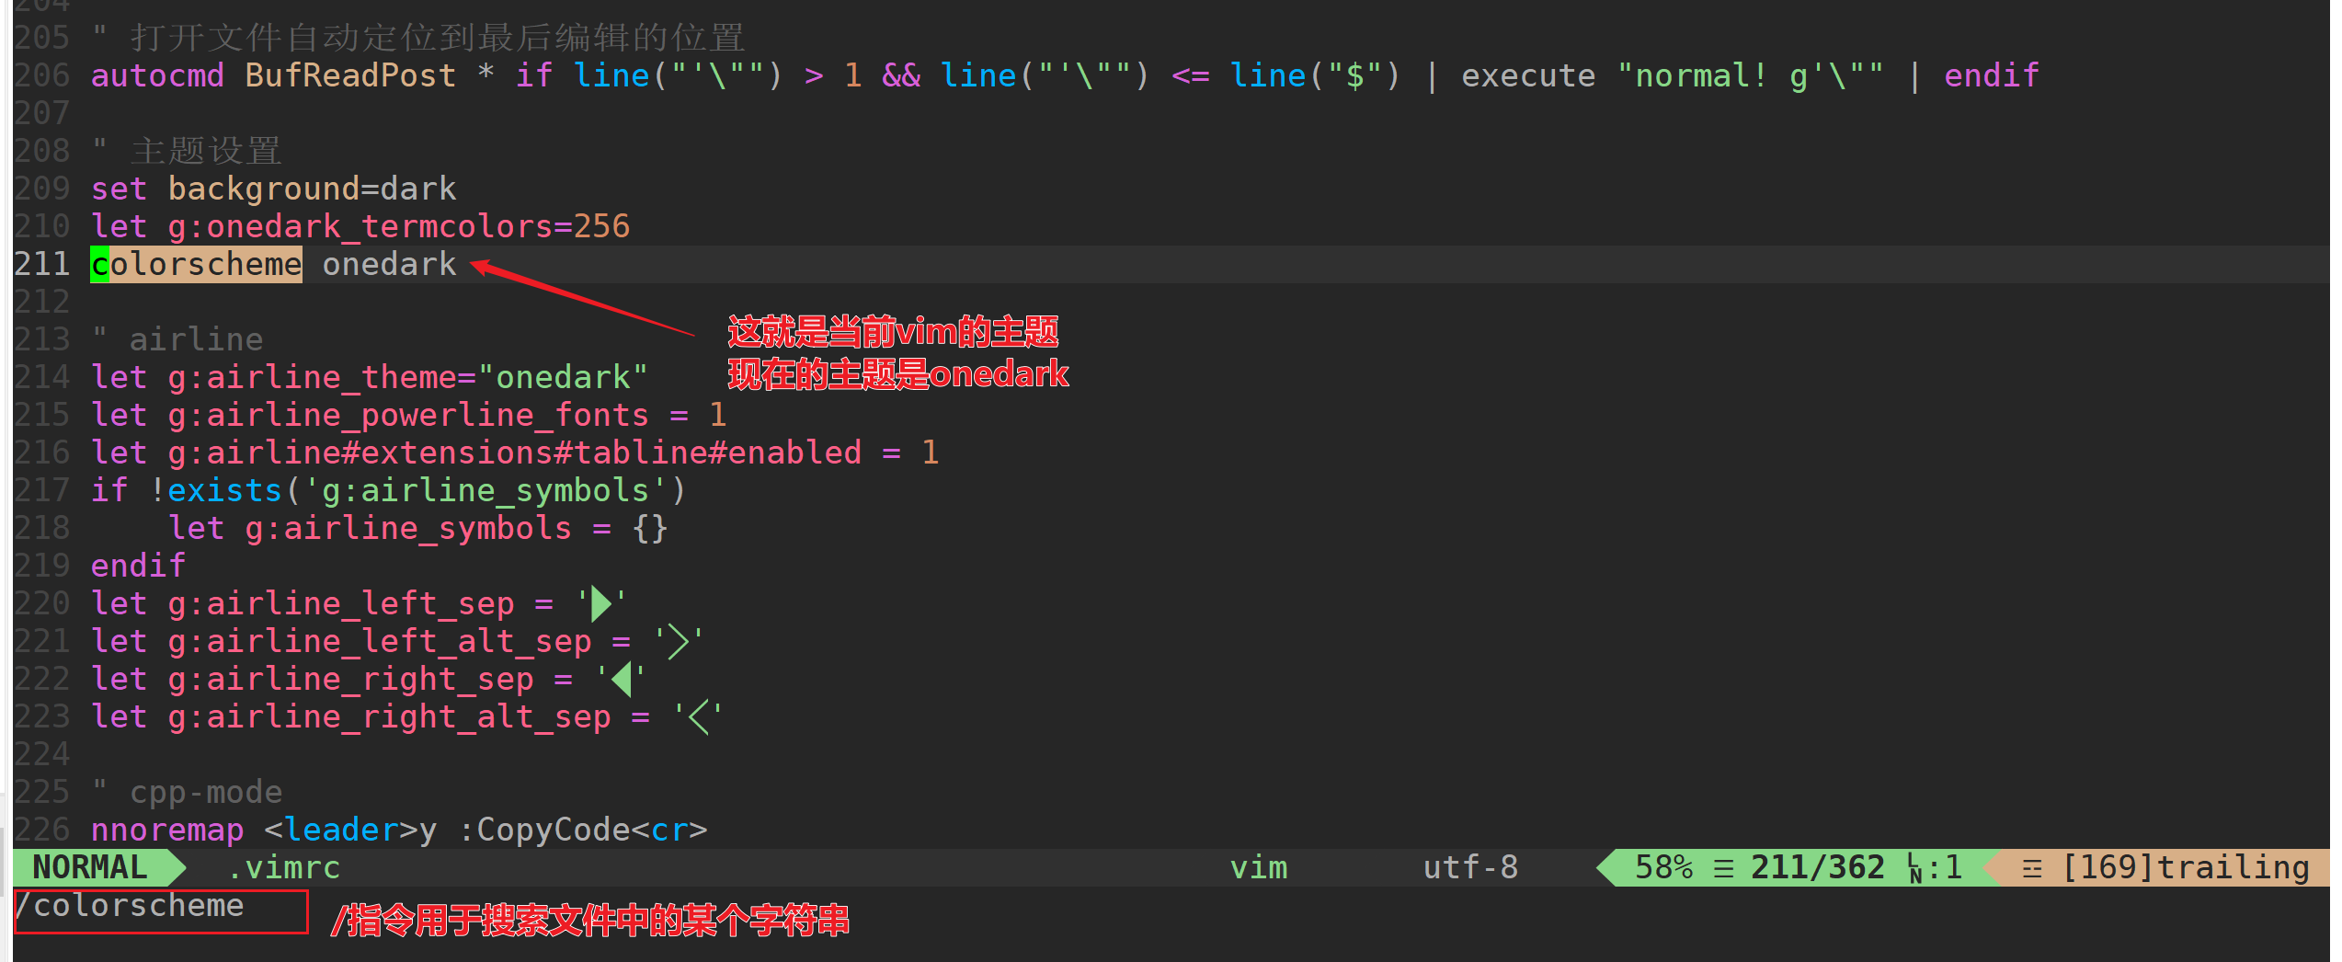
Task: Click the whitespace warning symbol before [169]trailing
Action: pyautogui.click(x=2033, y=868)
